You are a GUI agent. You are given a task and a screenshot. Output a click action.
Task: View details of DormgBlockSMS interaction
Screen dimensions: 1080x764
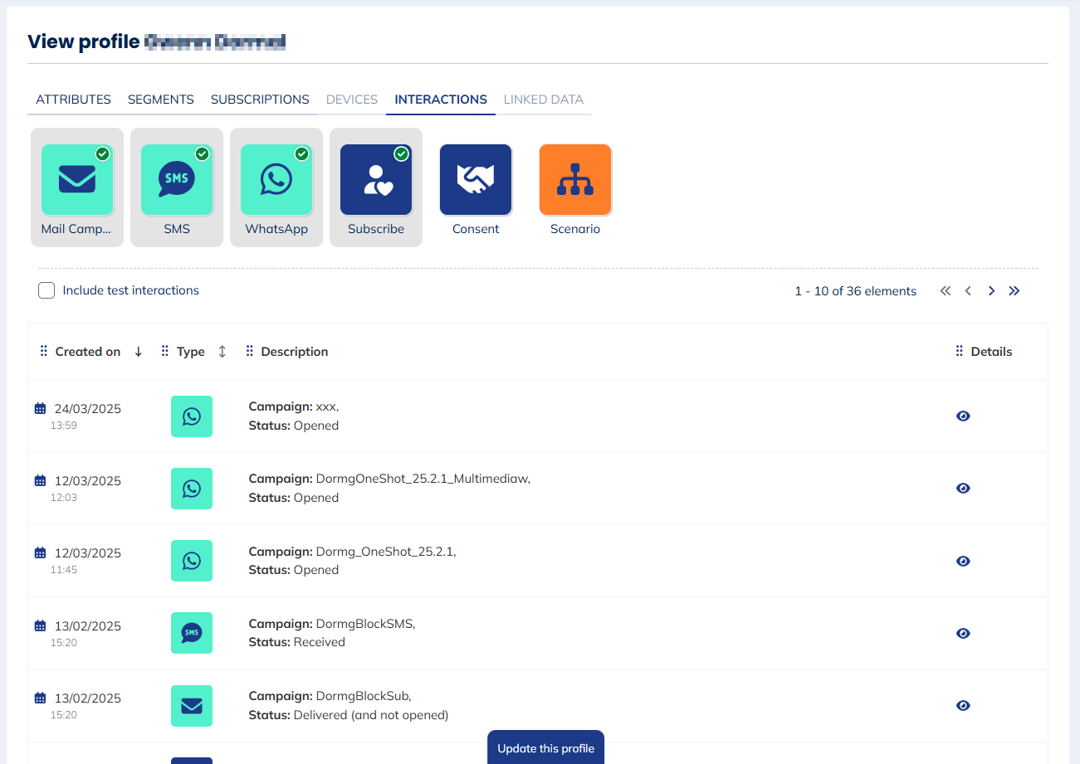click(963, 634)
